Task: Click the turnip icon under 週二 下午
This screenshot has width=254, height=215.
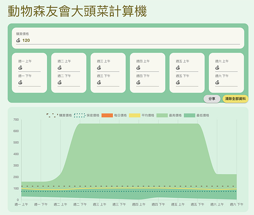Action: tap(60, 83)
